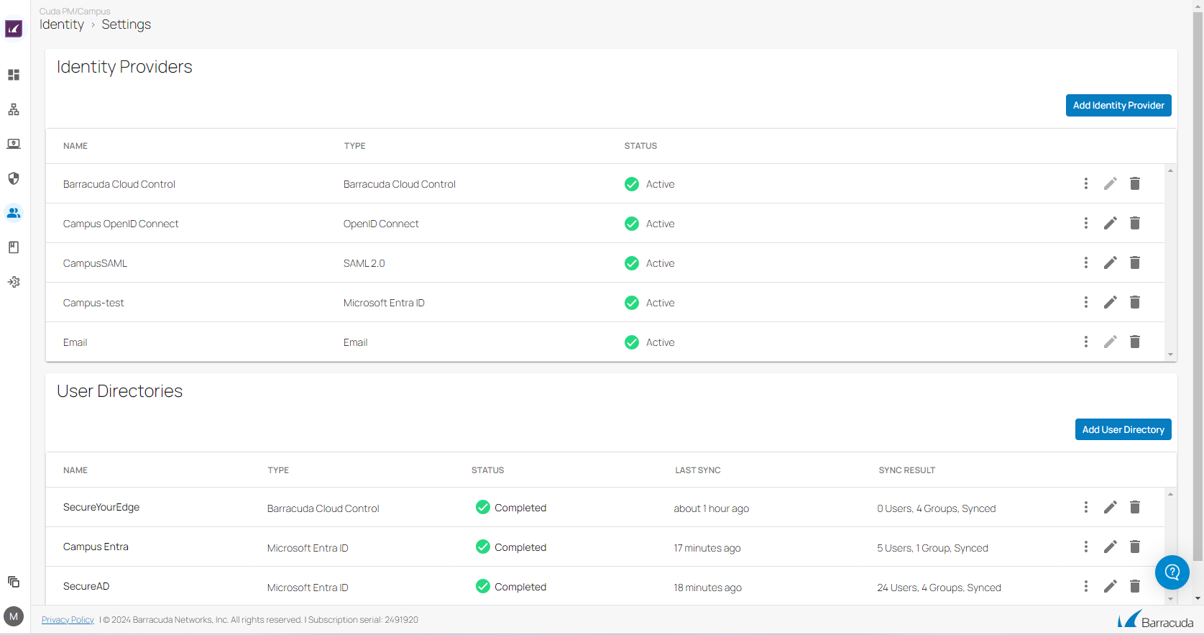This screenshot has height=635, width=1204.
Task: Click the SYNC RESULT column header
Action: click(x=907, y=470)
